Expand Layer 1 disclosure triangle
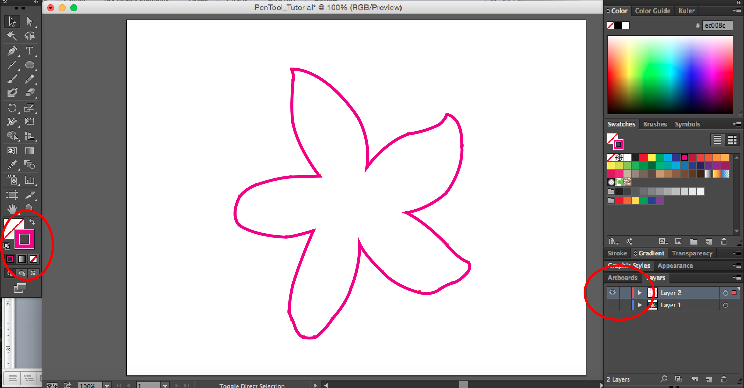744x388 pixels. [x=639, y=305]
